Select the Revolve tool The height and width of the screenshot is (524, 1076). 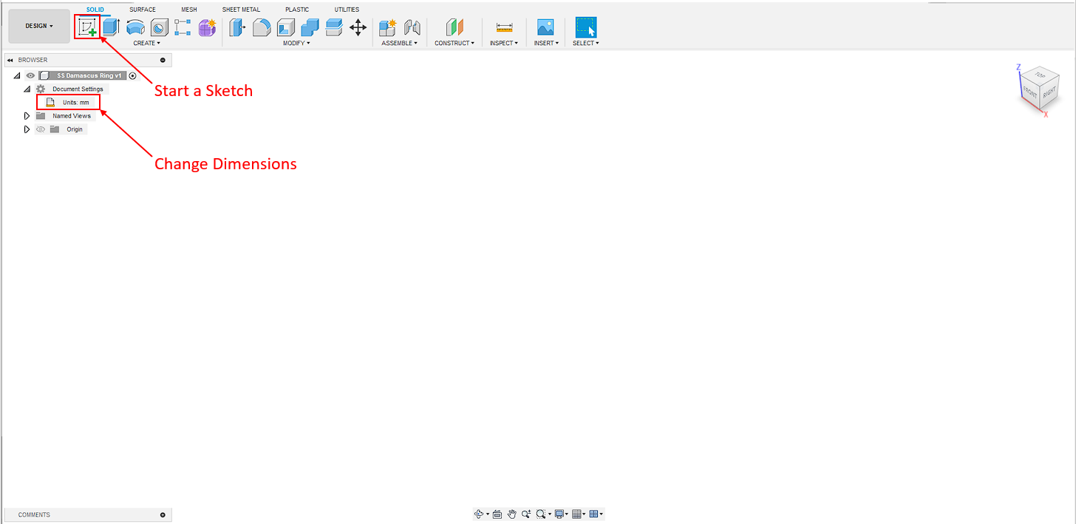click(135, 28)
